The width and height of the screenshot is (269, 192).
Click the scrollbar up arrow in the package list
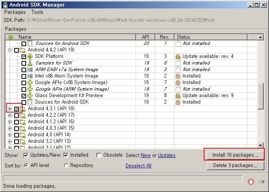coord(261,37)
